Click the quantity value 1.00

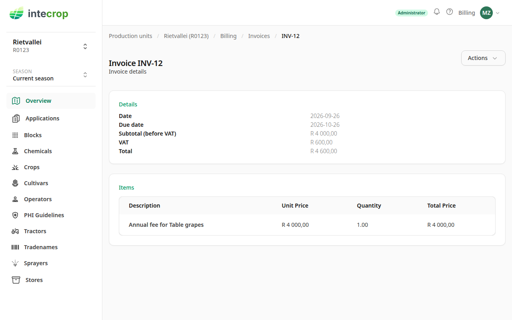362,225
